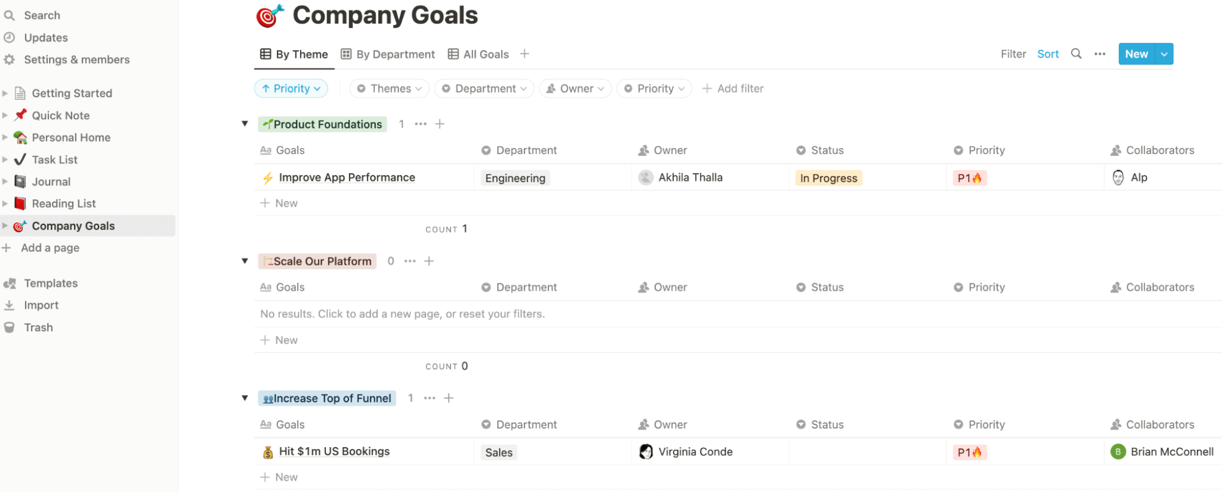This screenshot has height=493, width=1222.
Task: Expand the Reading List page in the sidebar
Action: pyautogui.click(x=5, y=204)
